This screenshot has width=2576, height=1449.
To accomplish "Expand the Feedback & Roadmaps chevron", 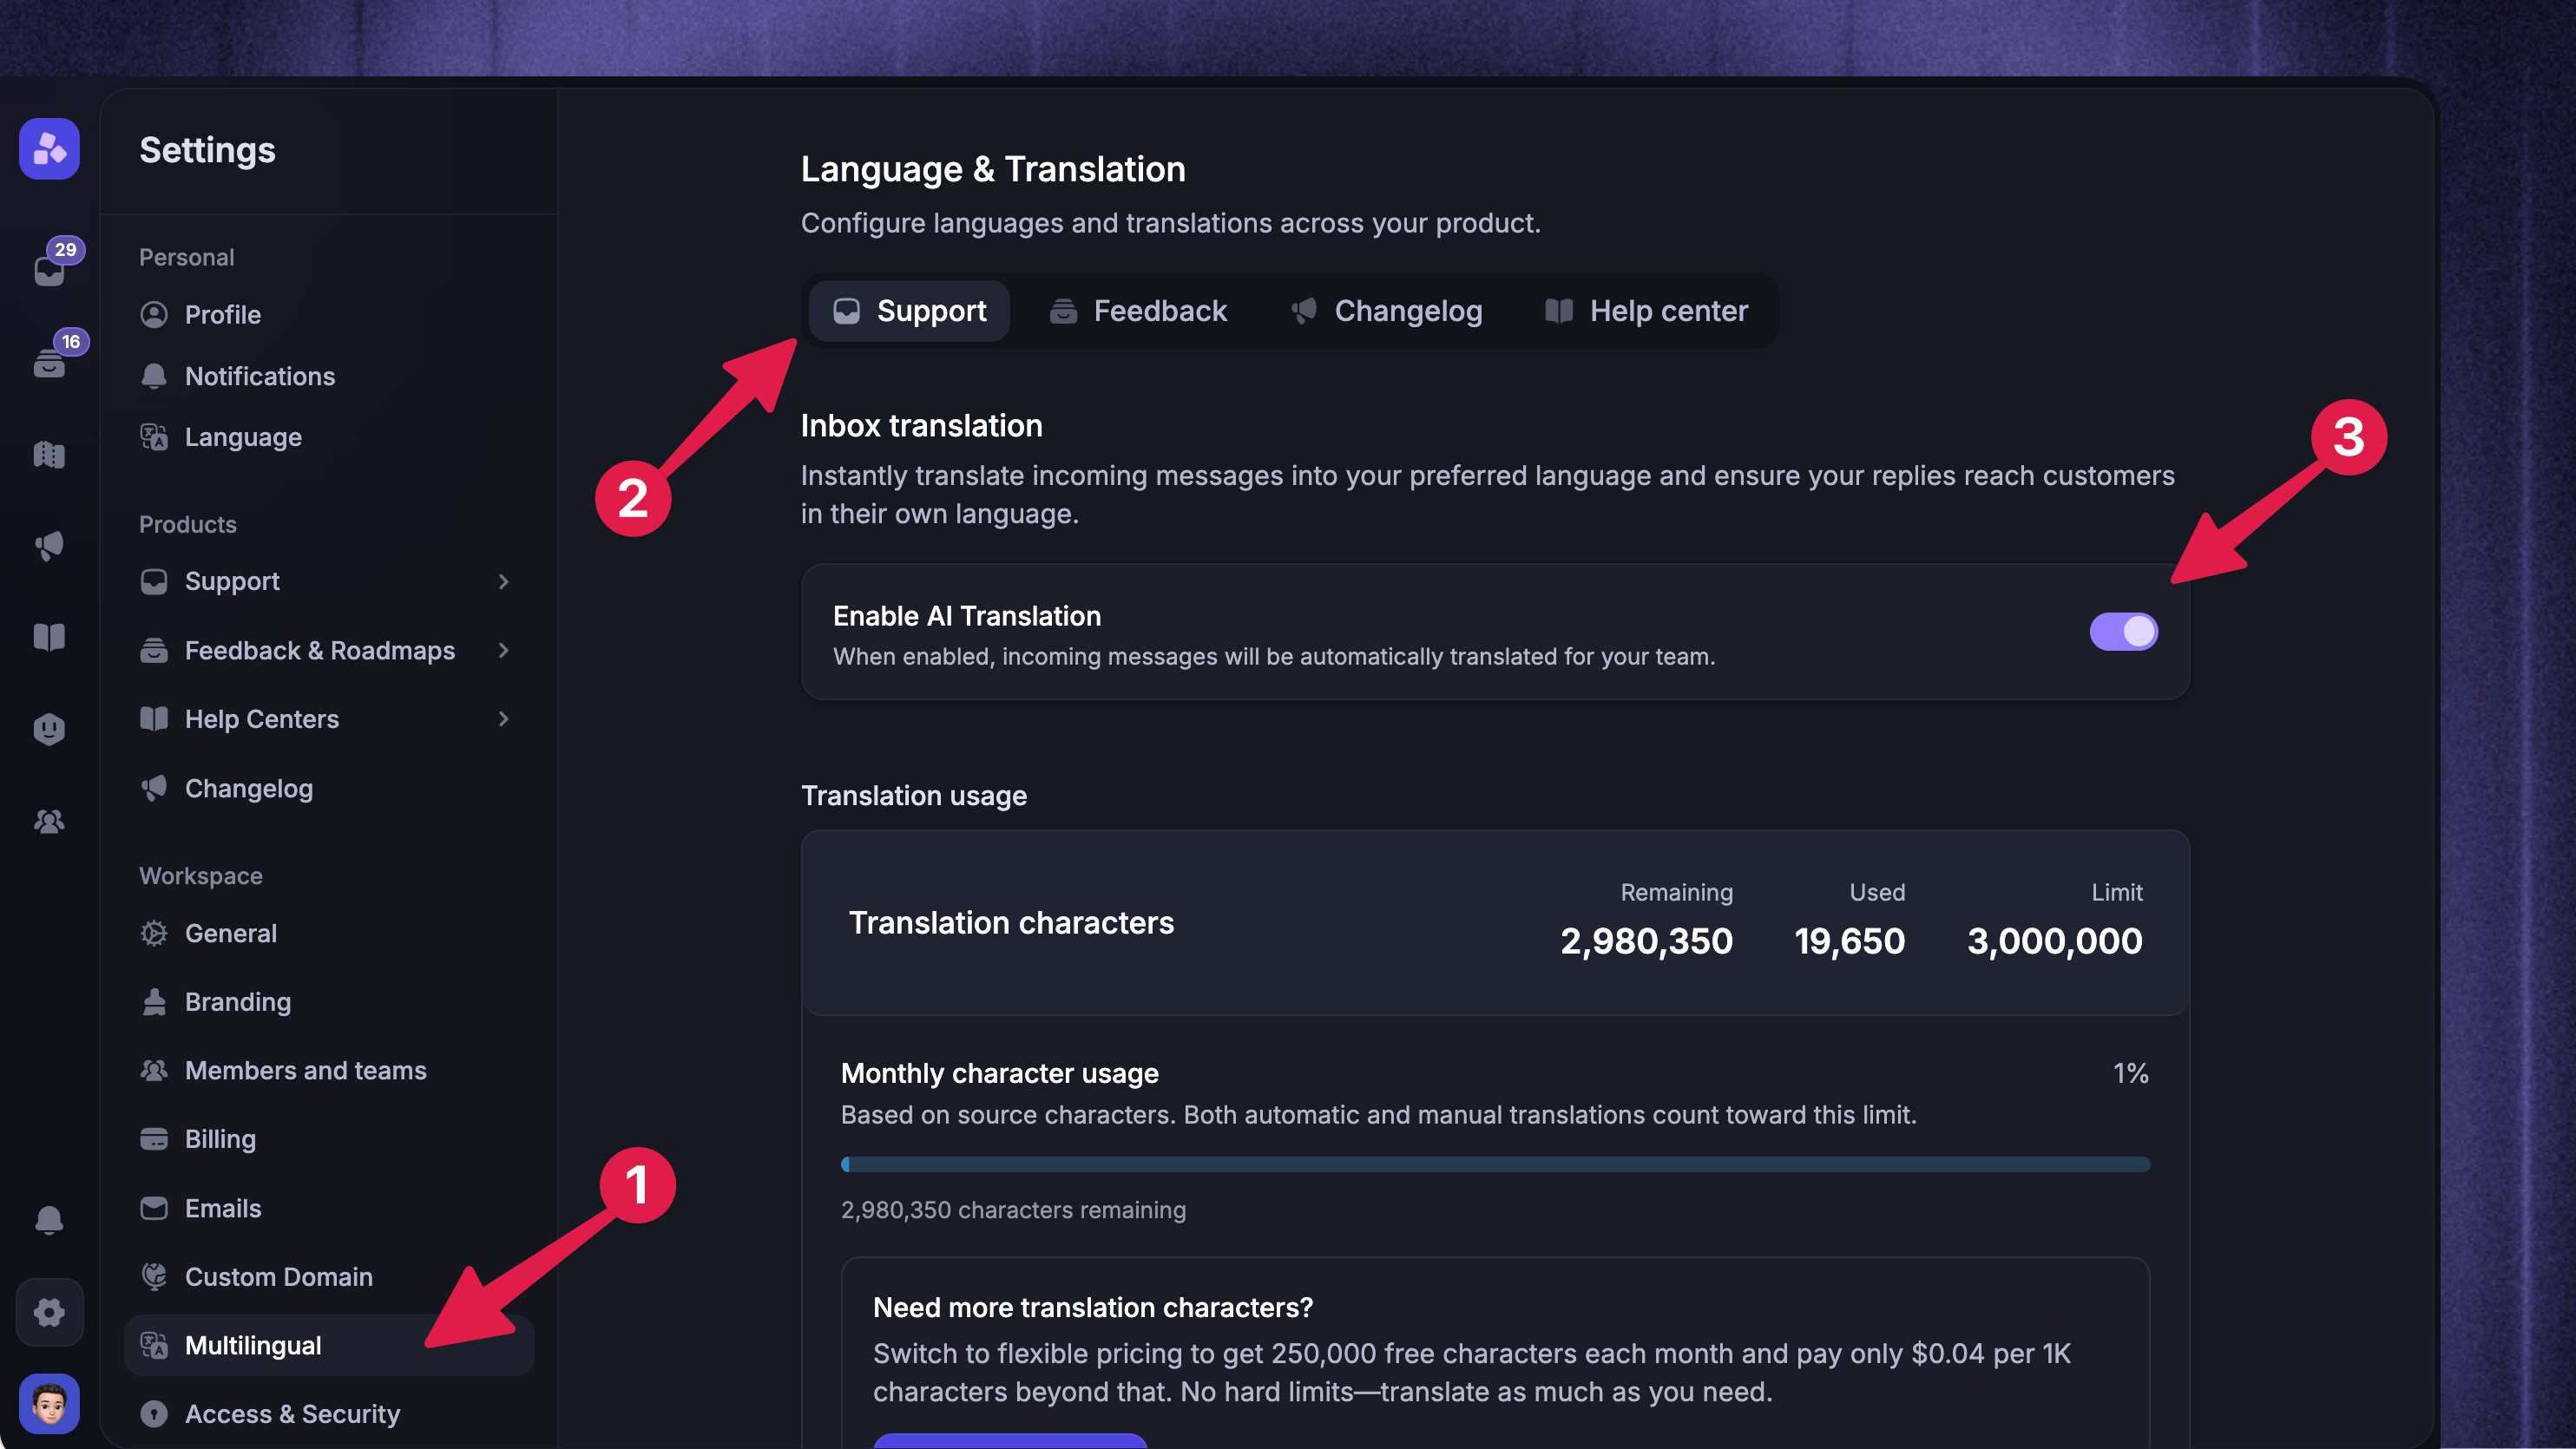I will click(x=503, y=650).
